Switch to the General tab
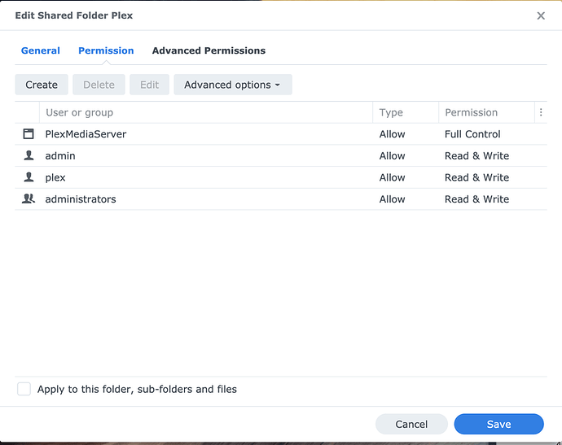The width and height of the screenshot is (562, 445). pos(41,50)
